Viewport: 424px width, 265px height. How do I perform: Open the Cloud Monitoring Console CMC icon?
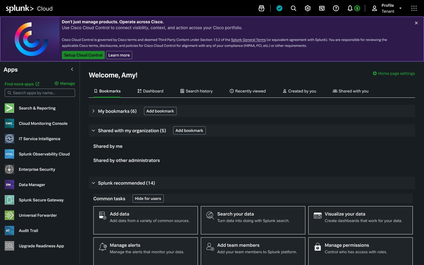9,123
